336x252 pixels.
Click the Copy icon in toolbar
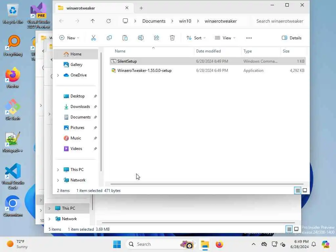pos(109,38)
